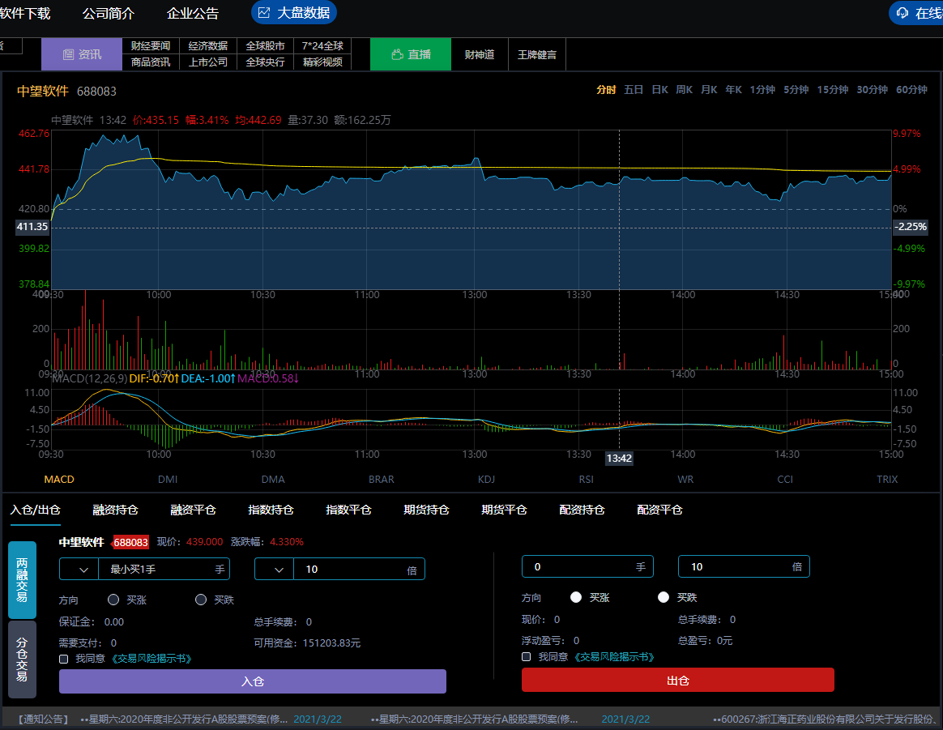Check the agreement box above 出仓 button
This screenshot has height=730, width=943.
pos(527,657)
